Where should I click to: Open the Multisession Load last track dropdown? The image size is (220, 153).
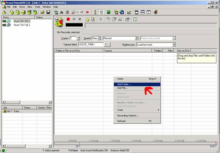click(x=173, y=45)
